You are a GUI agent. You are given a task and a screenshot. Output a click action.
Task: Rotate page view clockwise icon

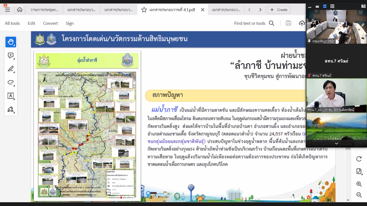point(359,159)
